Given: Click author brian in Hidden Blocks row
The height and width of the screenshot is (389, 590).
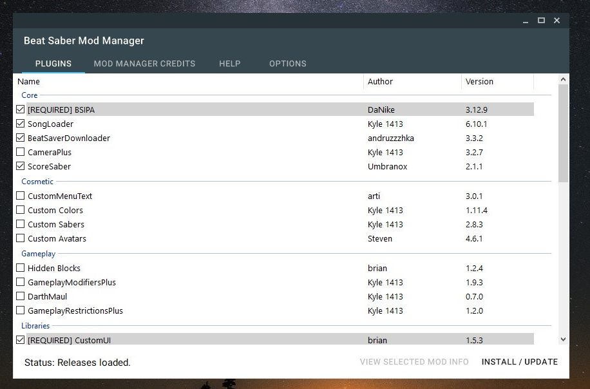Looking at the screenshot, I should pos(377,268).
